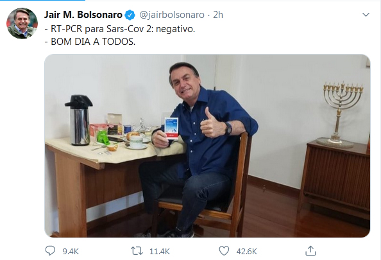Viewport: 381px width, 260px height.
Task: Expand the tweet options chevron
Action: coord(366,15)
